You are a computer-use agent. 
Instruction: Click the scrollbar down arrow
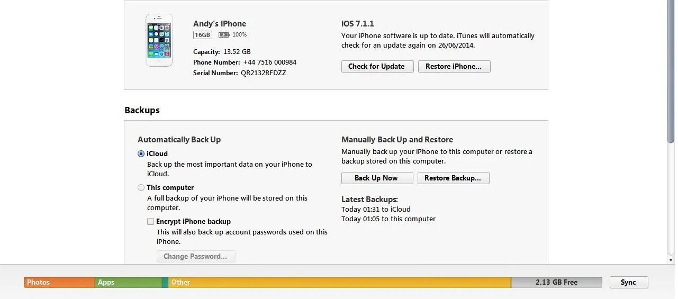(671, 260)
